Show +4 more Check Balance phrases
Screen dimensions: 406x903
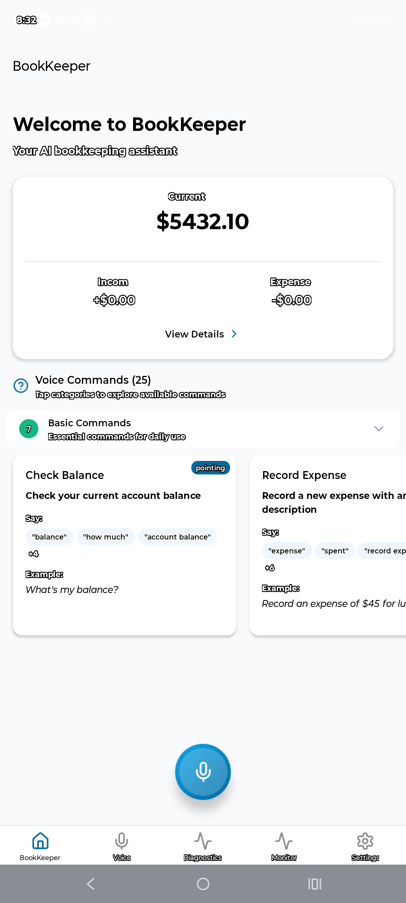[33, 554]
